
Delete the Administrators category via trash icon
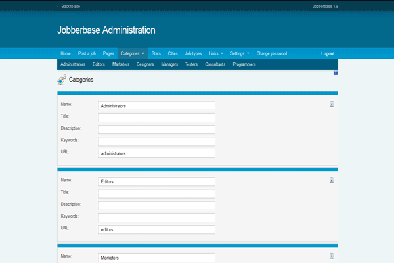[332, 104]
